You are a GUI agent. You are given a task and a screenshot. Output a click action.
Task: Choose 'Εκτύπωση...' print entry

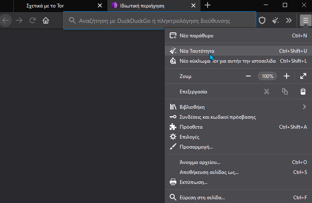tap(238, 182)
